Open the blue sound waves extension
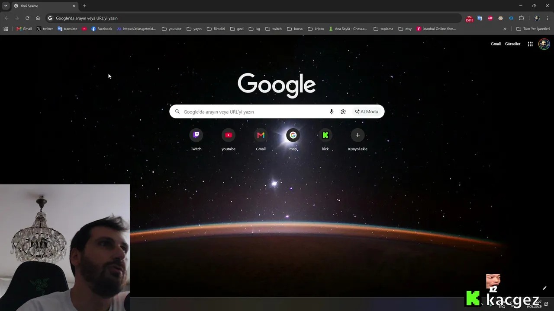The width and height of the screenshot is (554, 311). pos(511,18)
